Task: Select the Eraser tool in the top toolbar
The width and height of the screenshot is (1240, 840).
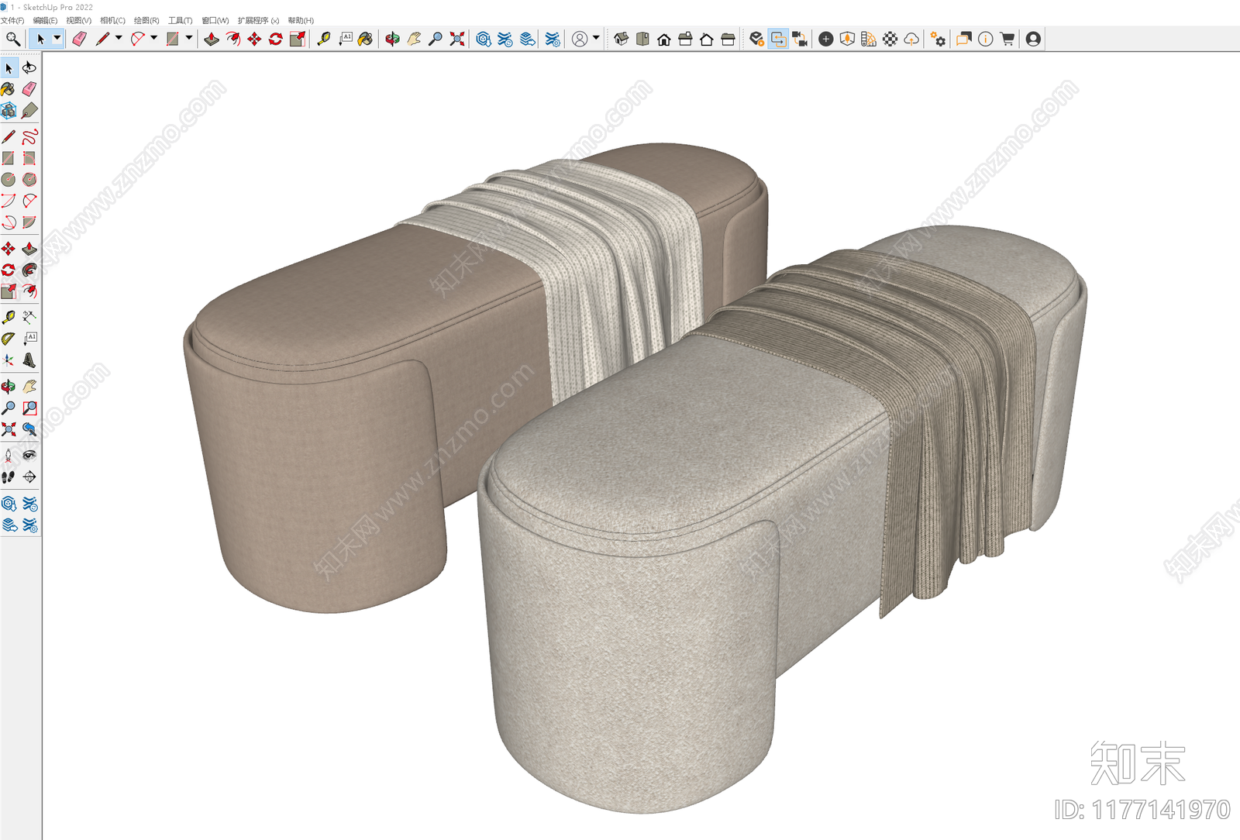Action: pos(79,39)
